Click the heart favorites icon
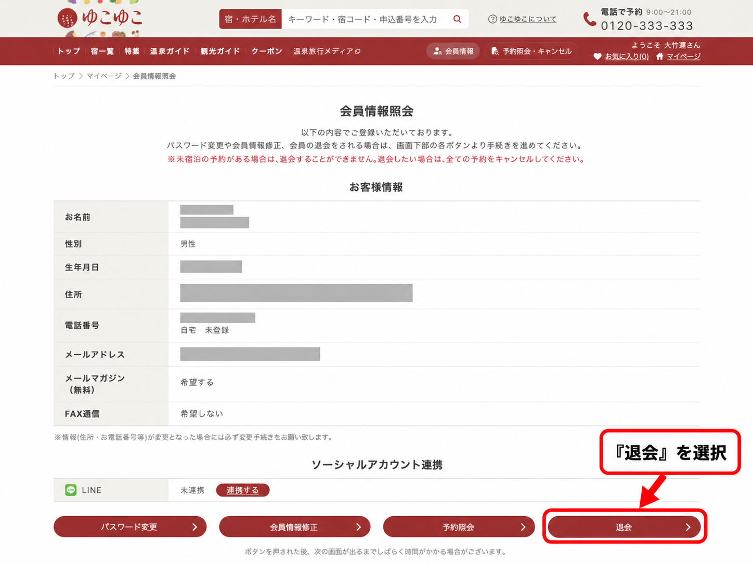Image resolution: width=753 pixels, height=564 pixels. (x=598, y=57)
